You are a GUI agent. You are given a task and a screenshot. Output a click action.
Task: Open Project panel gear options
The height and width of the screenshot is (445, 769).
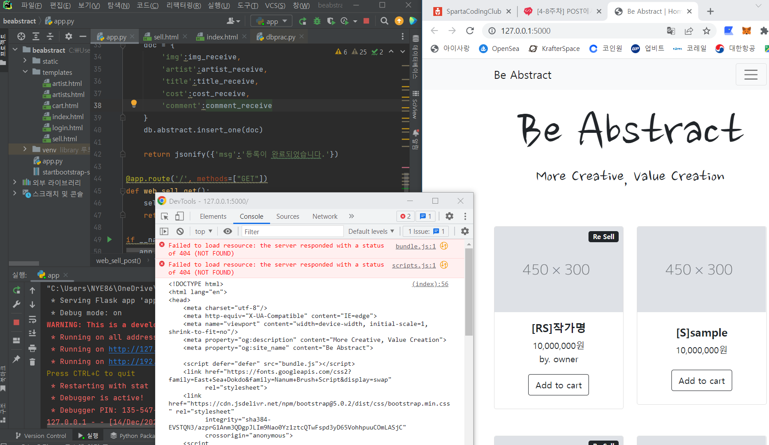tap(68, 36)
